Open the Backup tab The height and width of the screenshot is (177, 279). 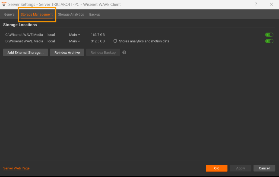pyautogui.click(x=94, y=14)
